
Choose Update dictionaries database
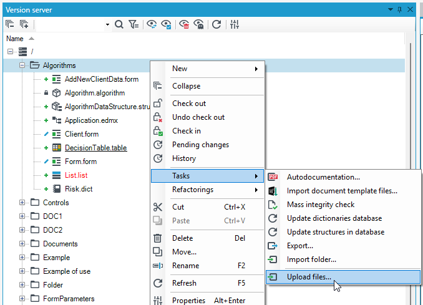pos(343,218)
